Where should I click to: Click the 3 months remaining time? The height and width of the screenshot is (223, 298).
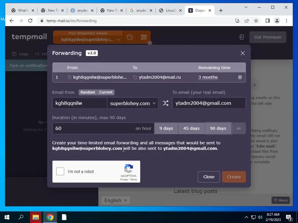click(208, 77)
